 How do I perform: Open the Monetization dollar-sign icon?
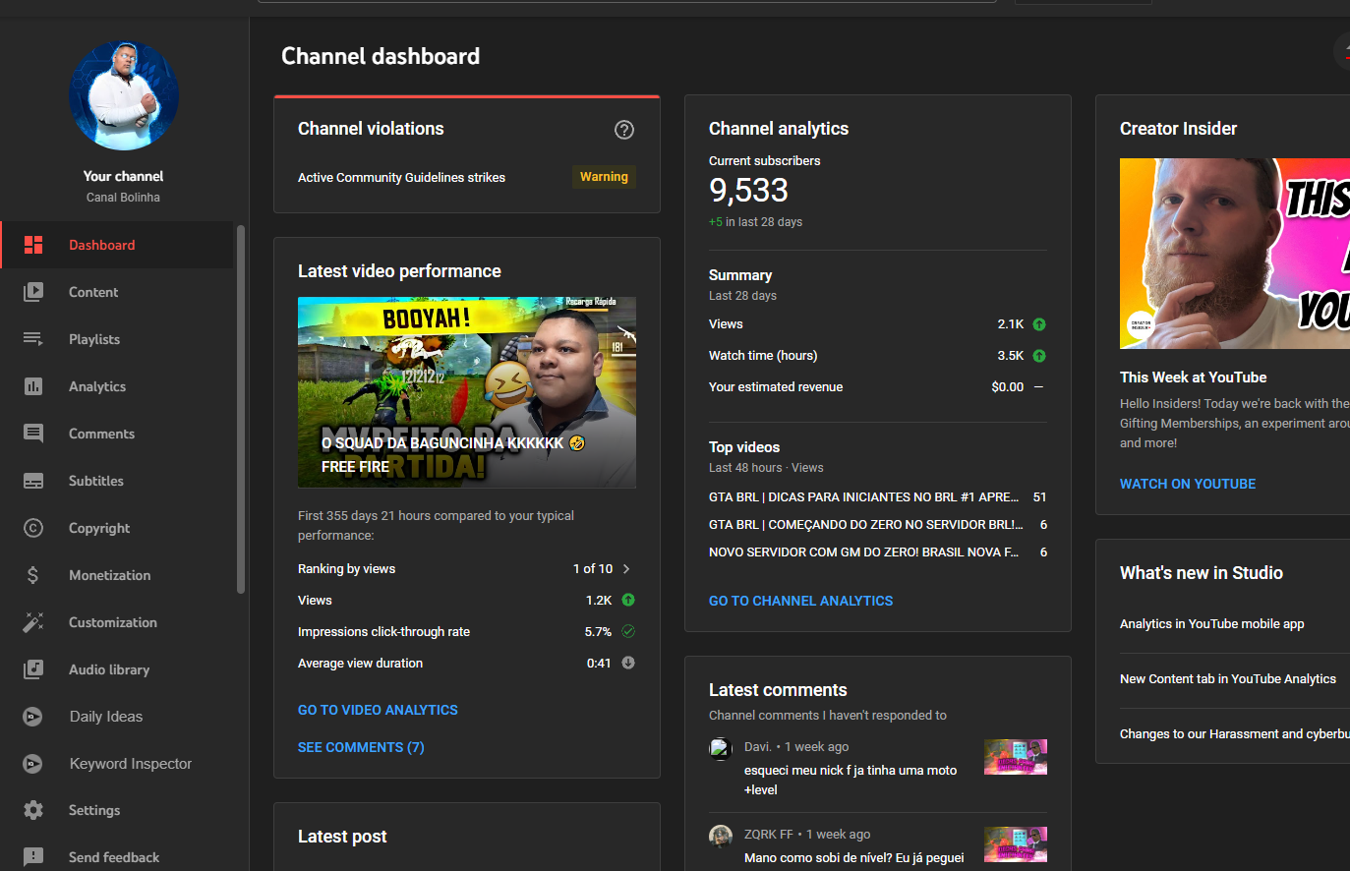[x=33, y=575]
